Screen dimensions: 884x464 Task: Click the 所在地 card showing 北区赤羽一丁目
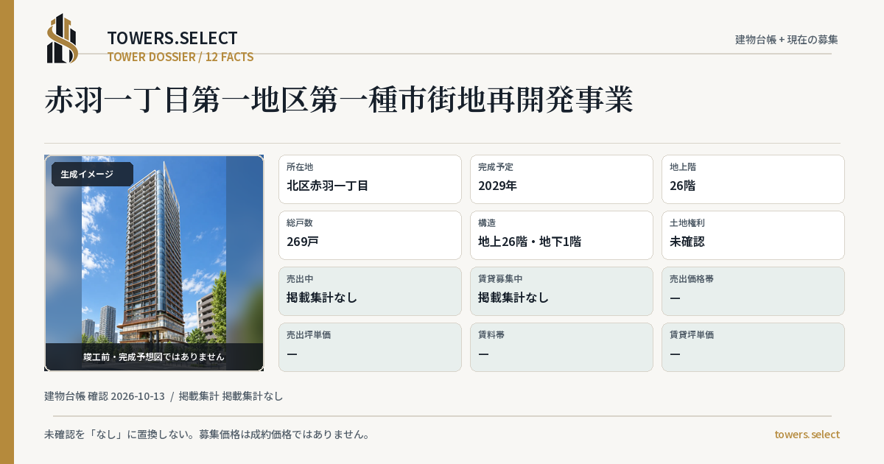pos(370,179)
